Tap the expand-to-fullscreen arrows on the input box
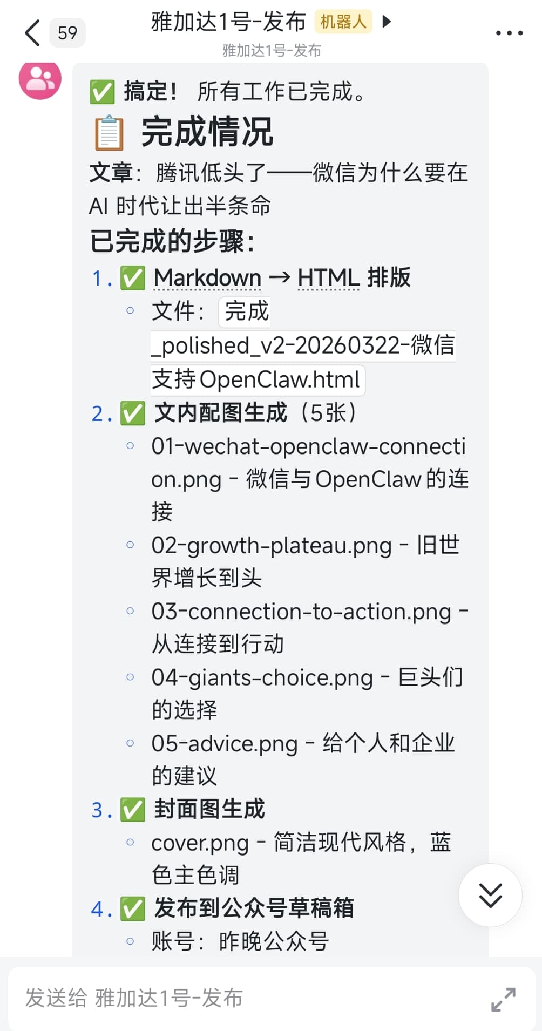 tap(502, 999)
